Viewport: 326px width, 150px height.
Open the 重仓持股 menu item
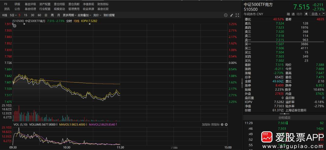[59, 4]
